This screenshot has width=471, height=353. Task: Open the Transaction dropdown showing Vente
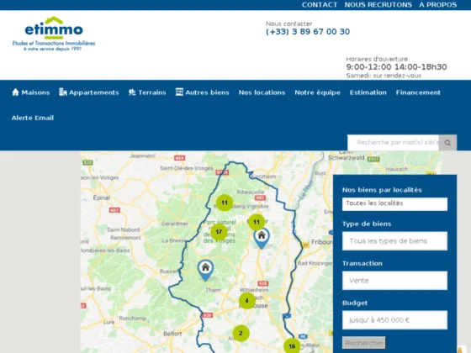click(394, 281)
